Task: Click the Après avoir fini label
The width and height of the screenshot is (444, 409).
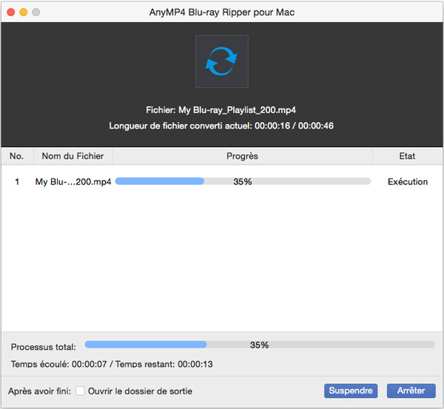Action: coord(40,391)
